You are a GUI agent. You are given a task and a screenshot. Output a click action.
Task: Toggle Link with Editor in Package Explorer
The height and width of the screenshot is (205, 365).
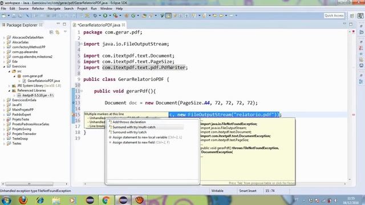(57, 32)
